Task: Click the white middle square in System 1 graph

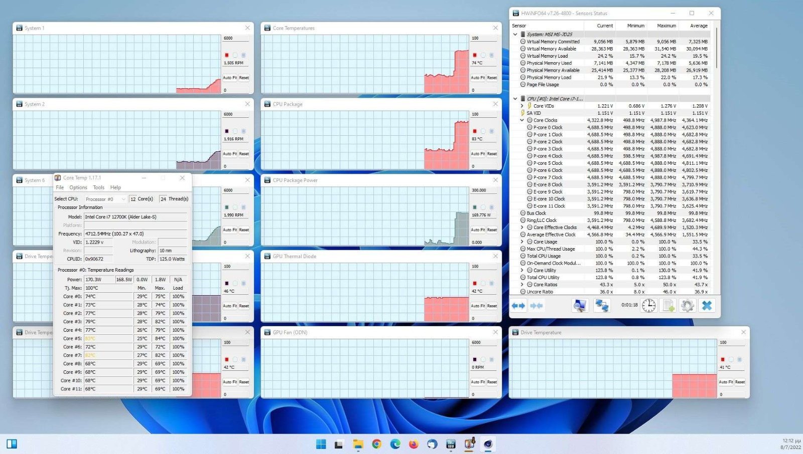Action: [x=235, y=55]
